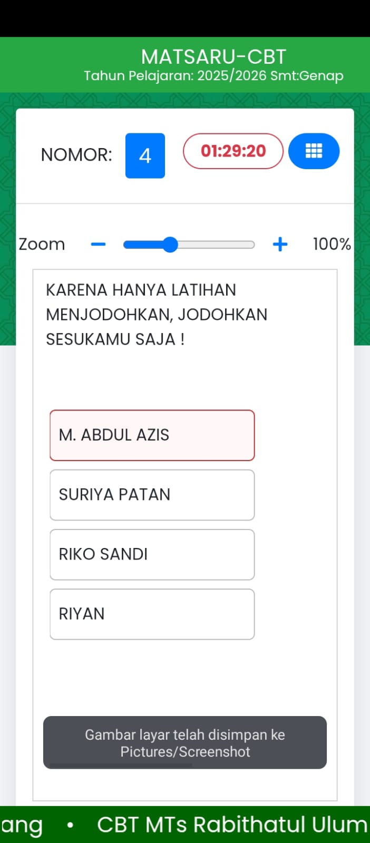Click the 100% zoom percentage value
The width and height of the screenshot is (370, 843).
coord(332,244)
